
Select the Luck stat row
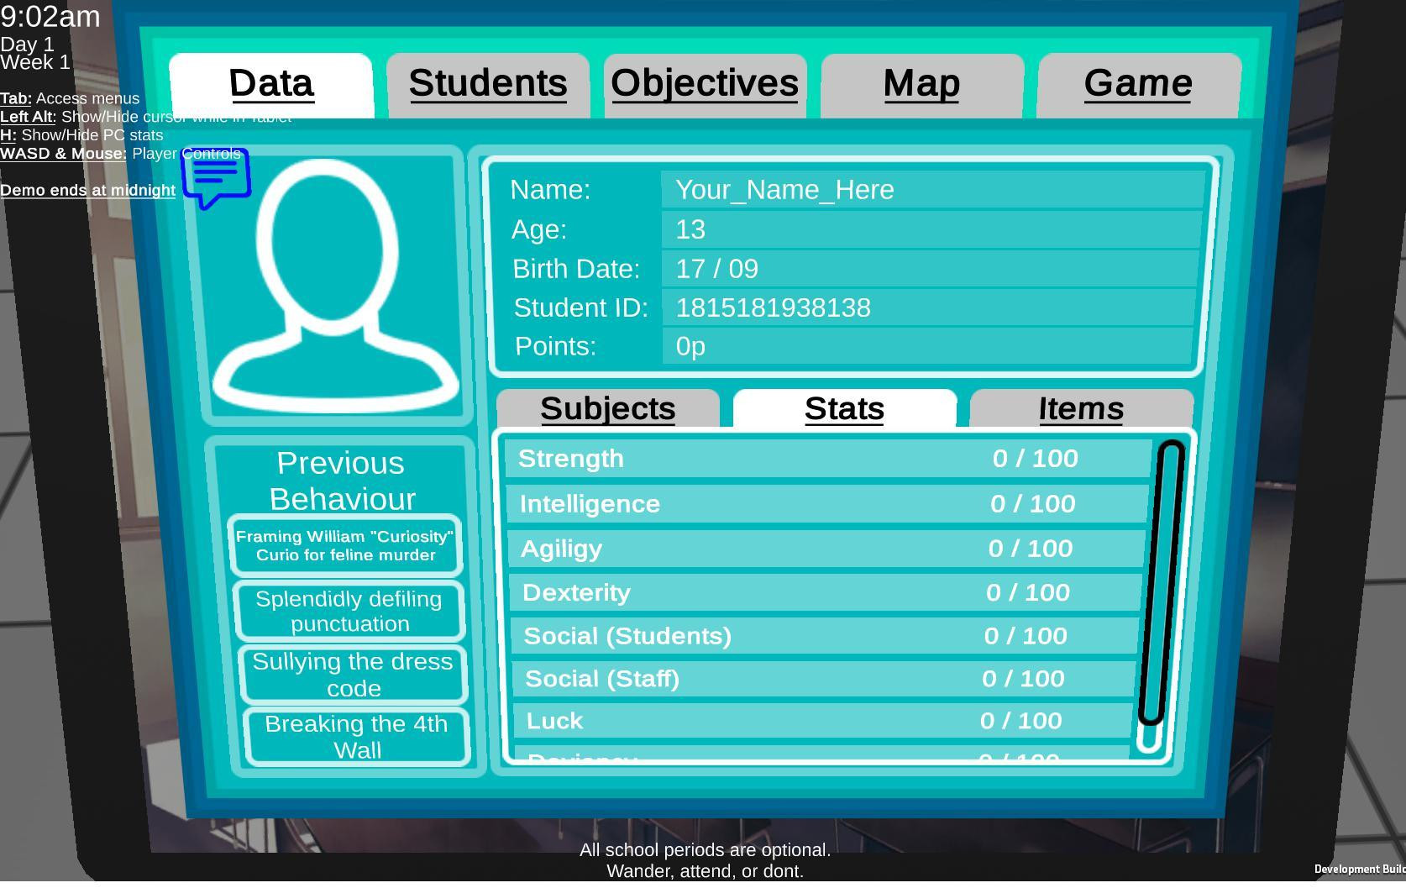(x=823, y=721)
